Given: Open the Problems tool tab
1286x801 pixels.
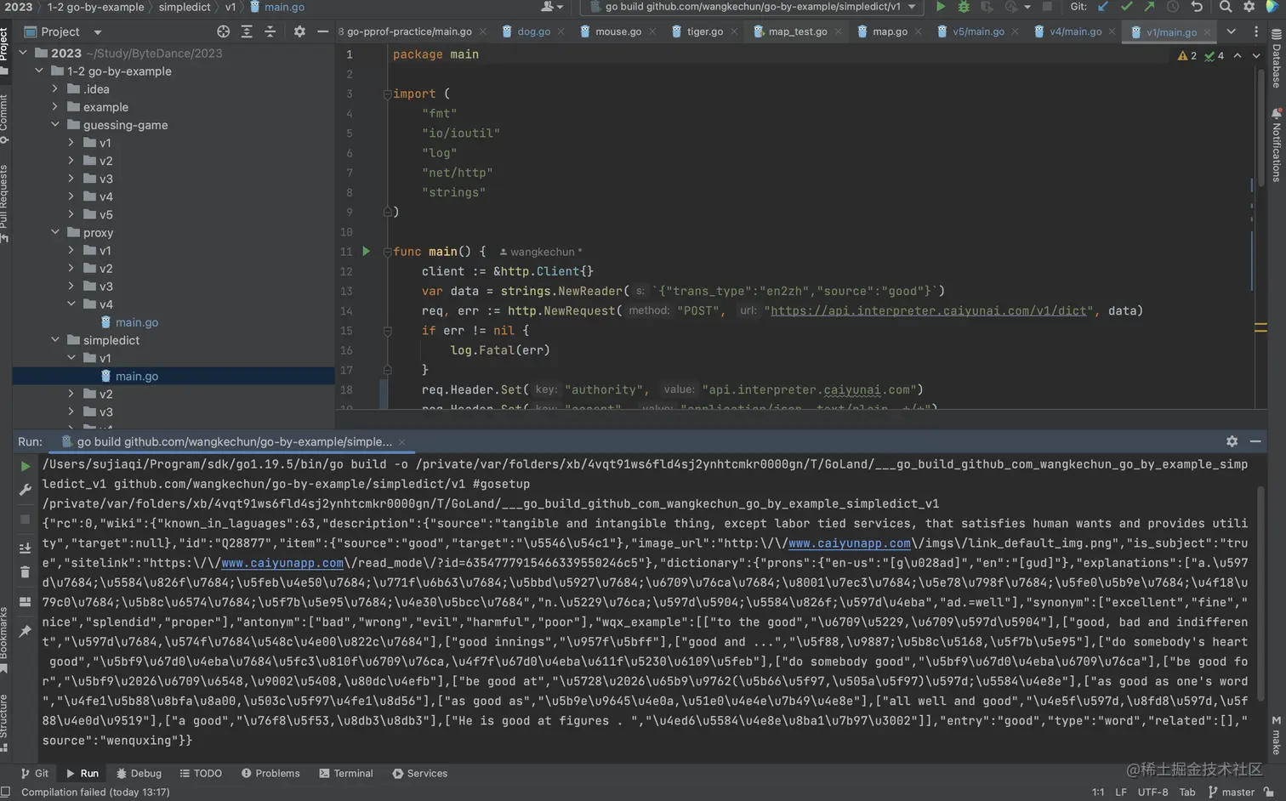Looking at the screenshot, I should [x=270, y=773].
